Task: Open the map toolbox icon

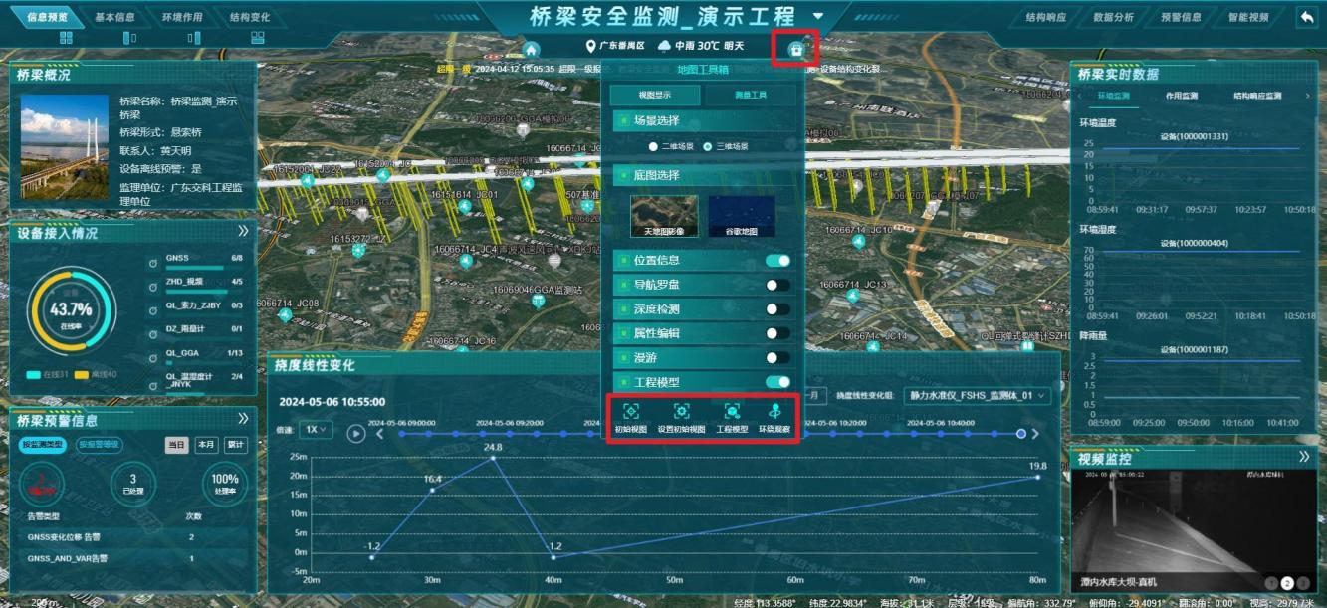Action: 795,49
